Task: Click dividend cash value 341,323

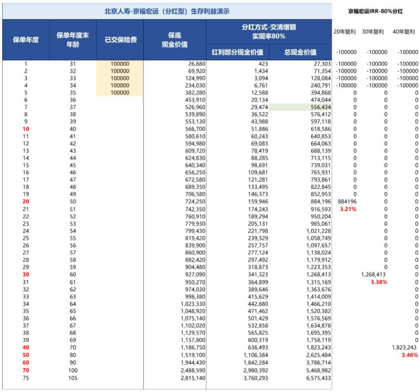Action: pos(258,275)
